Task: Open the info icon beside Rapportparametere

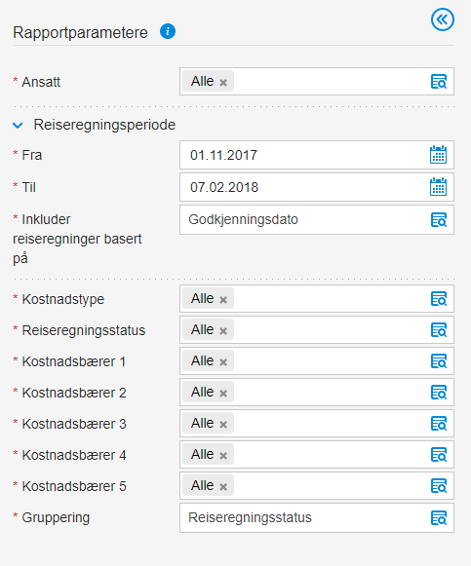Action: coord(168,32)
